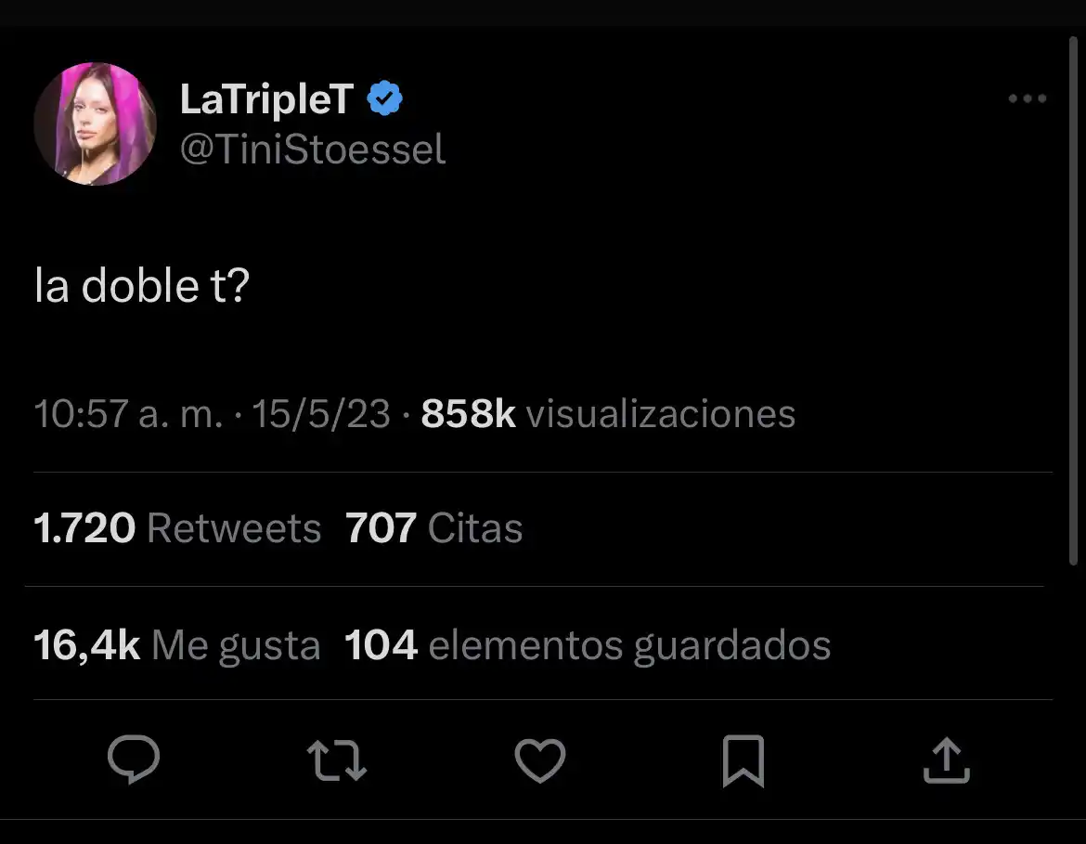Select the tweet text la doble t?
This screenshot has height=844, width=1086.
(x=143, y=285)
